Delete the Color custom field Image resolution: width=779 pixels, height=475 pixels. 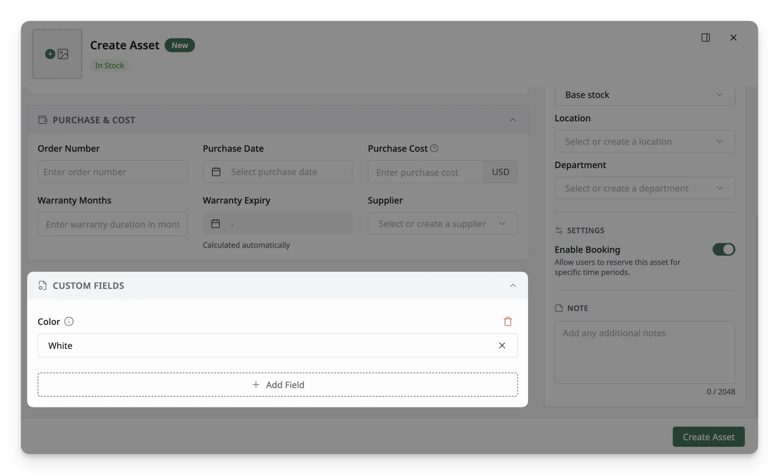[508, 321]
